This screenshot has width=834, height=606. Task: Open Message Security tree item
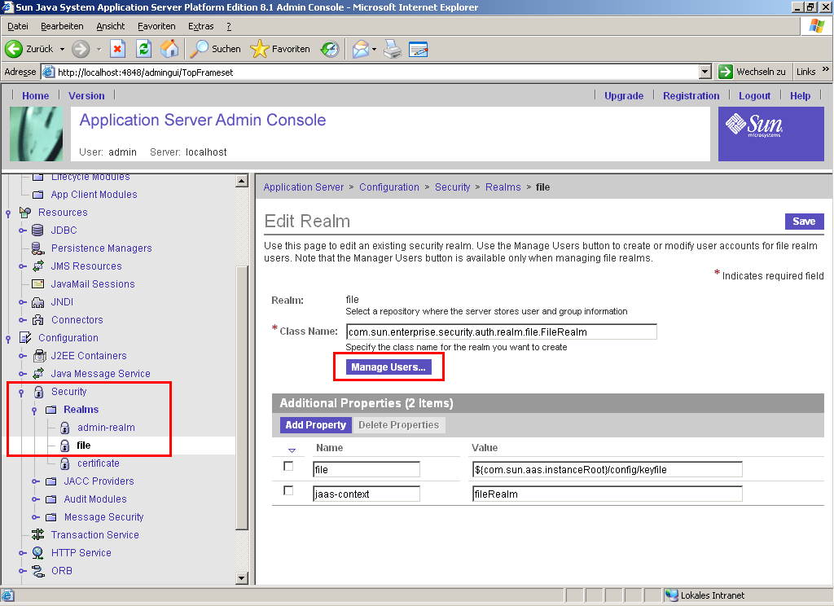[x=103, y=517]
